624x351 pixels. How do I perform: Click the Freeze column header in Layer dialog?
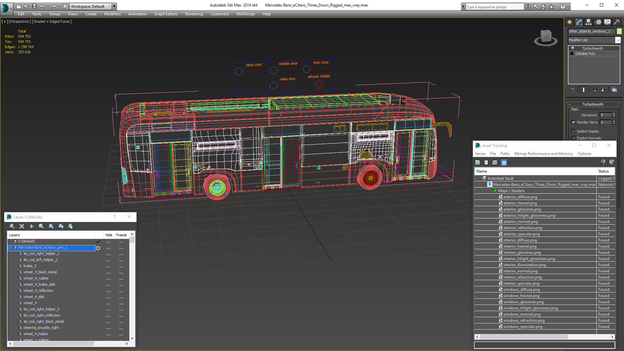click(x=121, y=235)
